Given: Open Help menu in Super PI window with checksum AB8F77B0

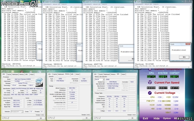Looking at the screenshot, I should 104,4.
